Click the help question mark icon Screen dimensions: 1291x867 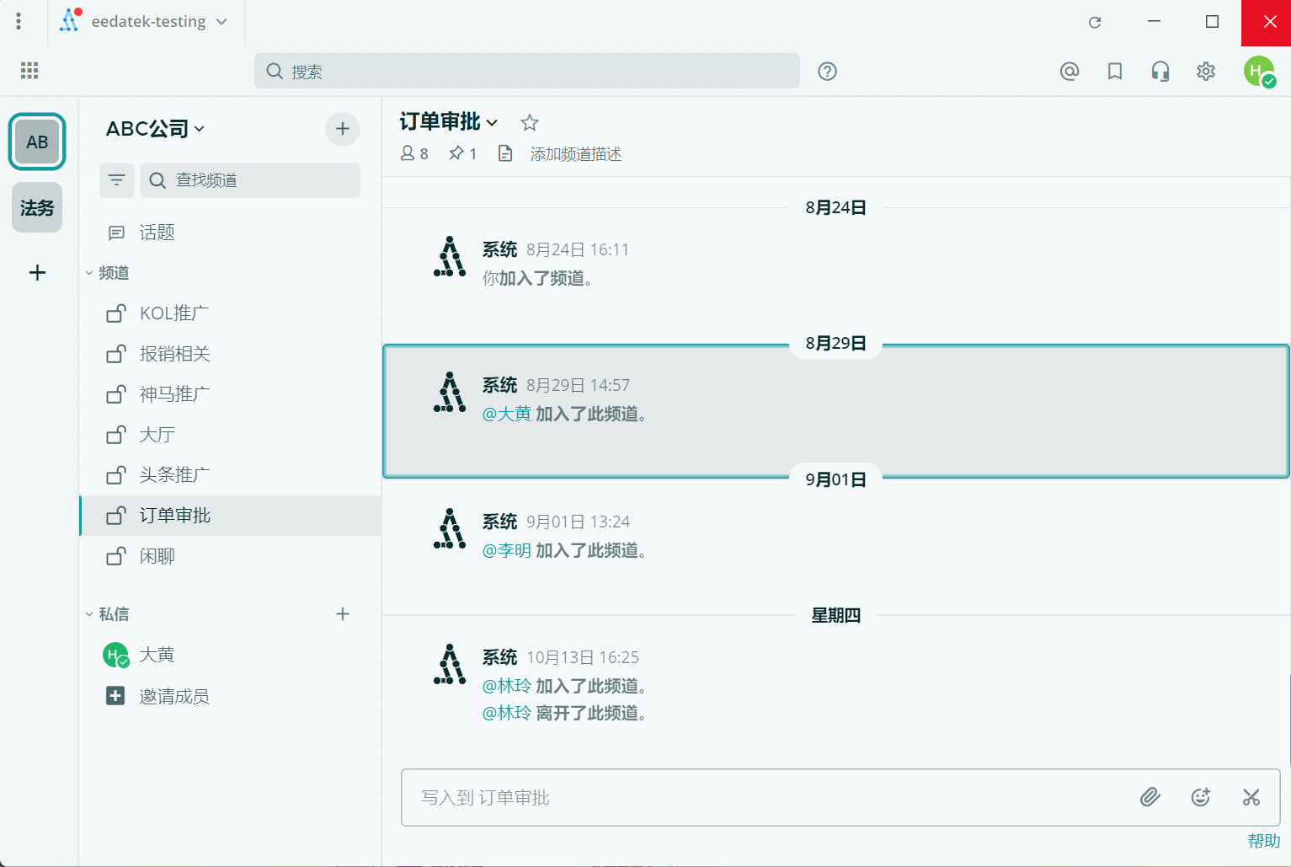click(x=827, y=72)
